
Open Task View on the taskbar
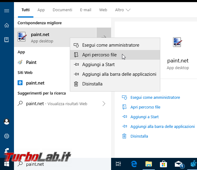[118, 164]
